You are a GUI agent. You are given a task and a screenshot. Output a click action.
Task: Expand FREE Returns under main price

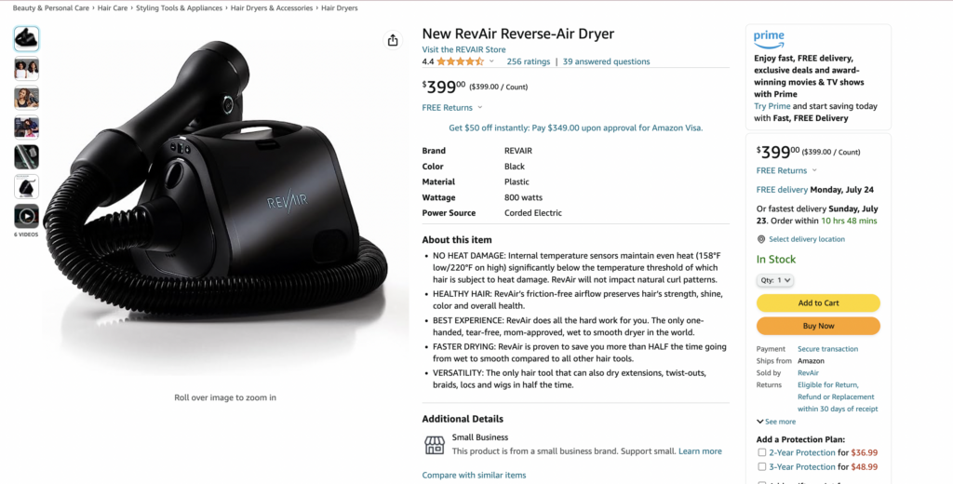(x=452, y=108)
